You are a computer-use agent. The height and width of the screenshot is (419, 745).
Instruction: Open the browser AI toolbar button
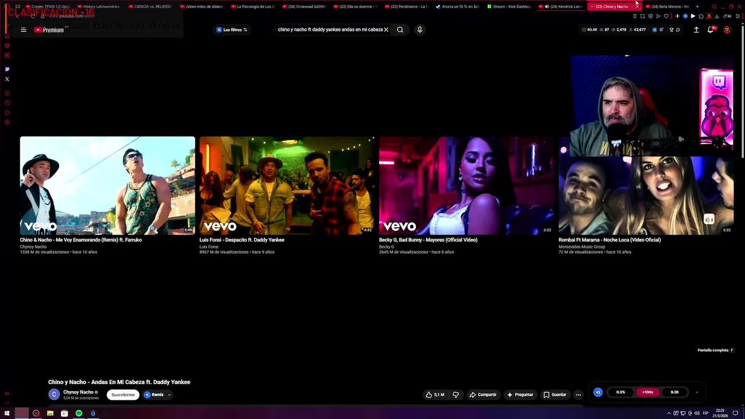point(728,16)
